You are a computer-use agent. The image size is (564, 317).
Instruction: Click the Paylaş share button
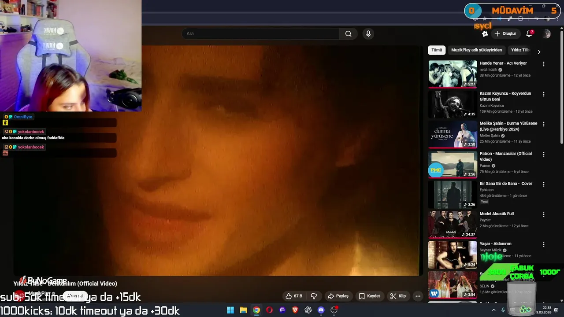338,296
